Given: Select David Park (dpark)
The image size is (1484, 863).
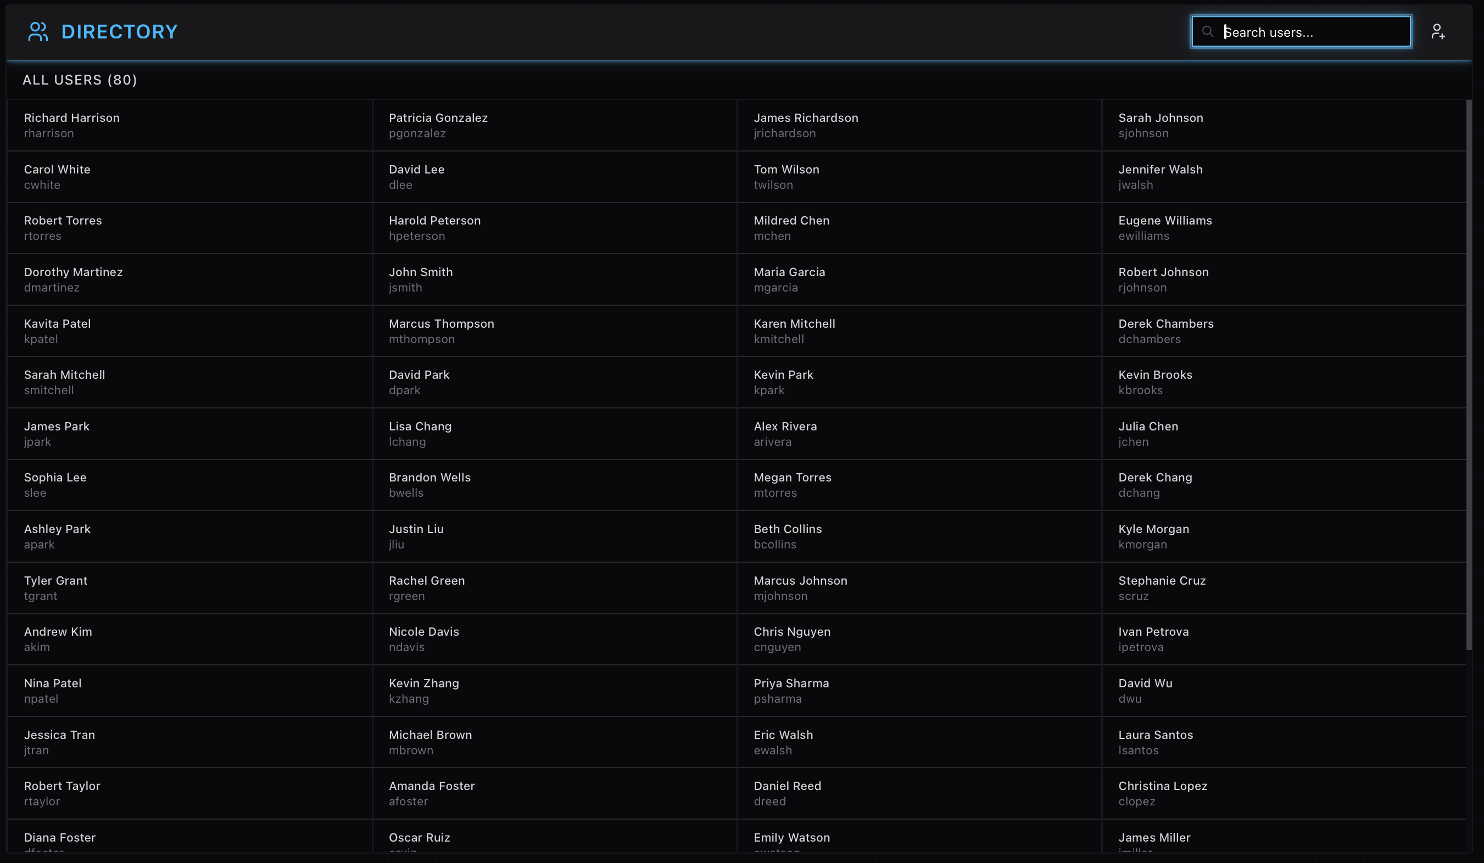Looking at the screenshot, I should (x=555, y=383).
